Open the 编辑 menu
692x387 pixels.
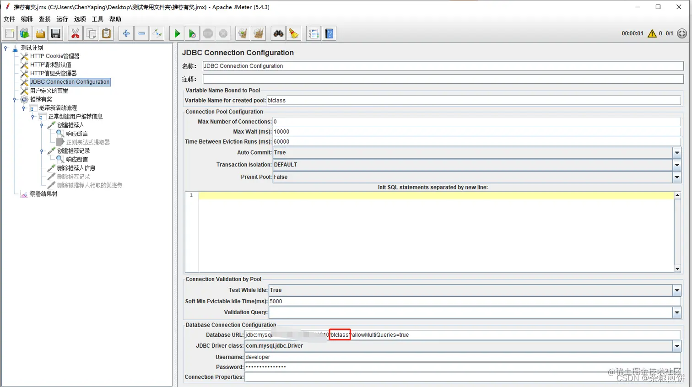[x=27, y=19]
